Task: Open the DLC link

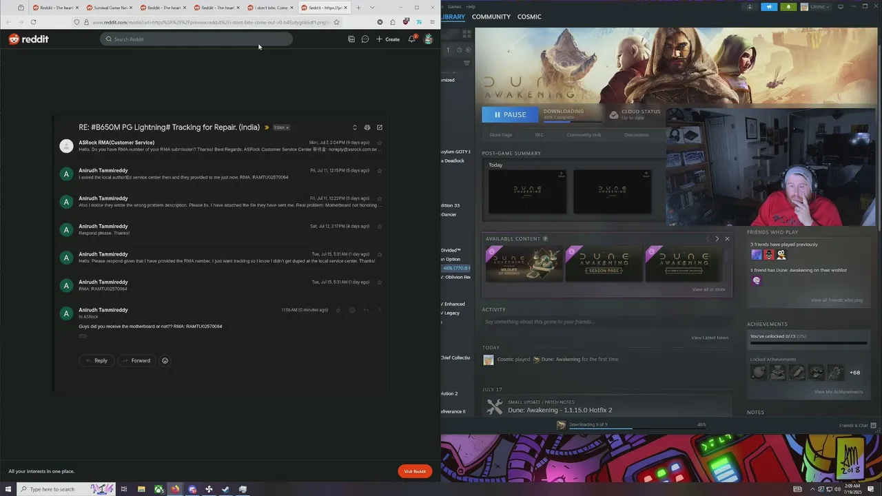Action: click(540, 135)
